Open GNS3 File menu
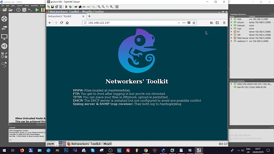The image size is (274, 154). tap(3, 6)
